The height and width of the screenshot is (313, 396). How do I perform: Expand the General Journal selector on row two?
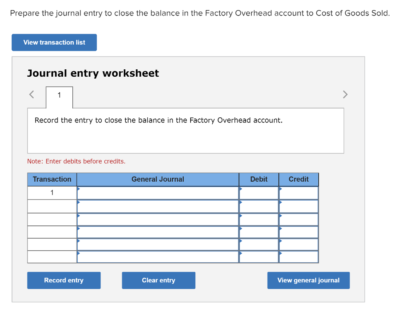79,202
